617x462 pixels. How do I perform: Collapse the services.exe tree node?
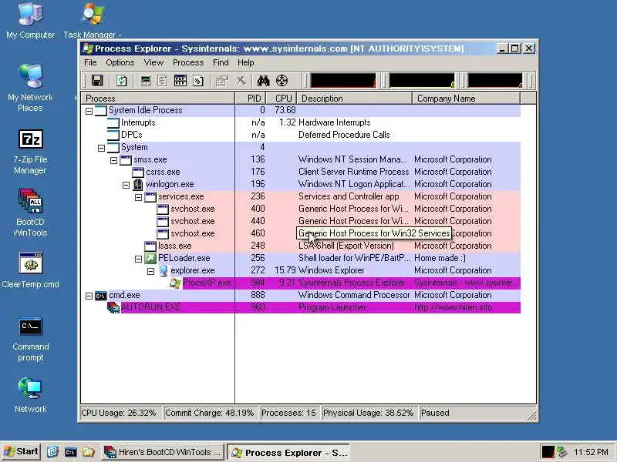click(x=138, y=197)
